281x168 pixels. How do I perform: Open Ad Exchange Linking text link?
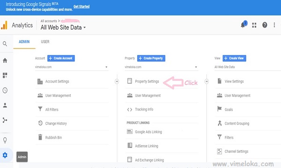(149, 160)
